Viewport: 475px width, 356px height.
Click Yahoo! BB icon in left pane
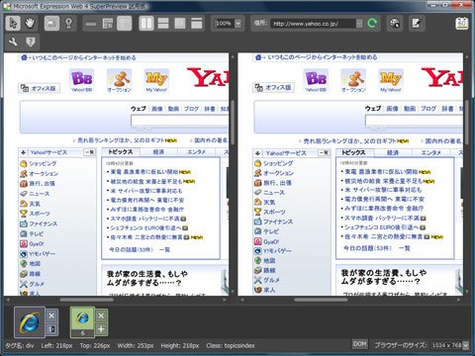tap(81, 81)
